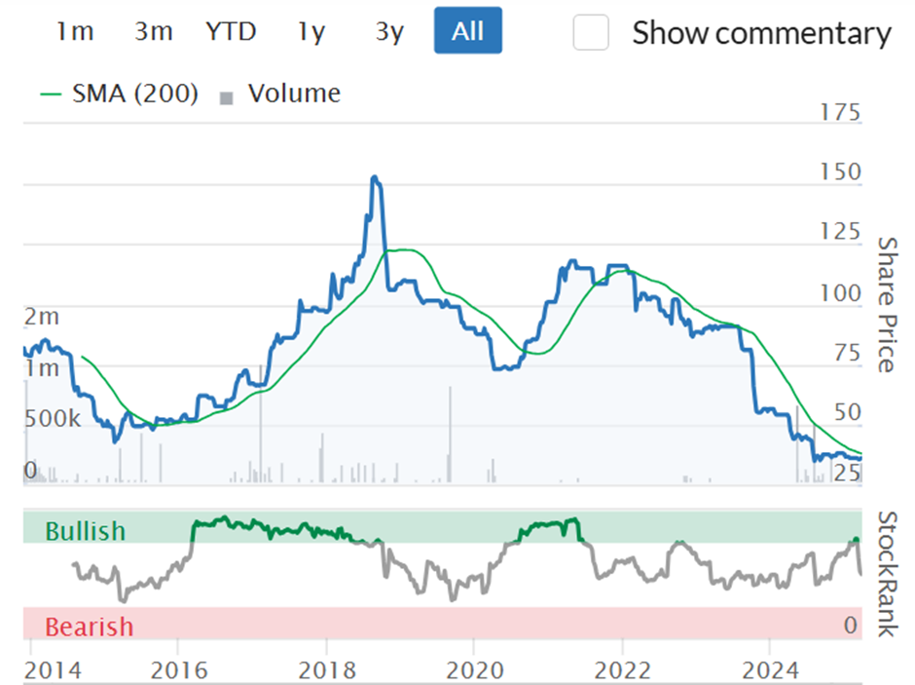The image size is (915, 685).
Task: Click the 2020 label on time axis
Action: click(x=475, y=670)
